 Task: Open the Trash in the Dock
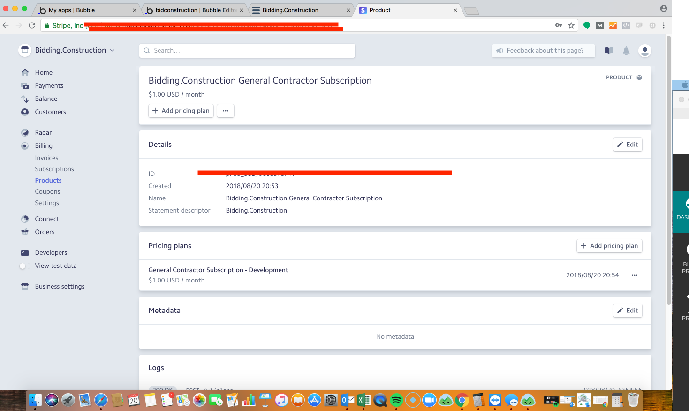click(633, 400)
